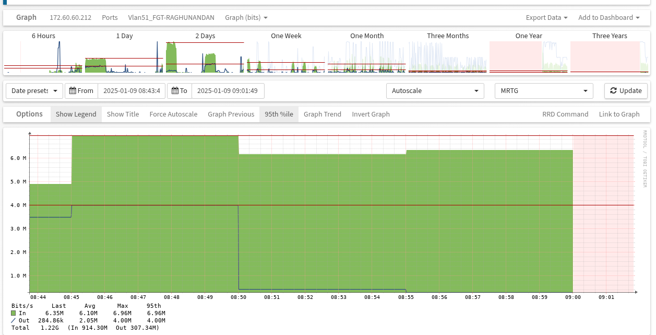Enable the Graph Trend option
Image resolution: width=656 pixels, height=335 pixels.
[323, 114]
